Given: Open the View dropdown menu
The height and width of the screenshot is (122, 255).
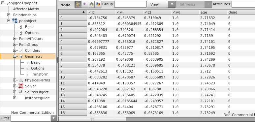Looking at the screenshot, I should pyautogui.click(x=161, y=4).
